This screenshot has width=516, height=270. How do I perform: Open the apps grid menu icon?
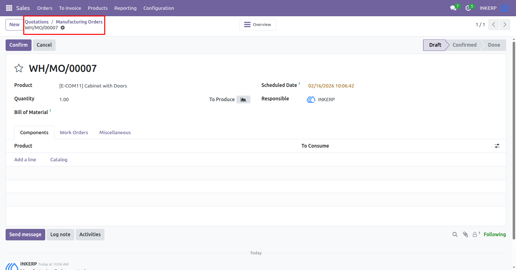(9, 8)
